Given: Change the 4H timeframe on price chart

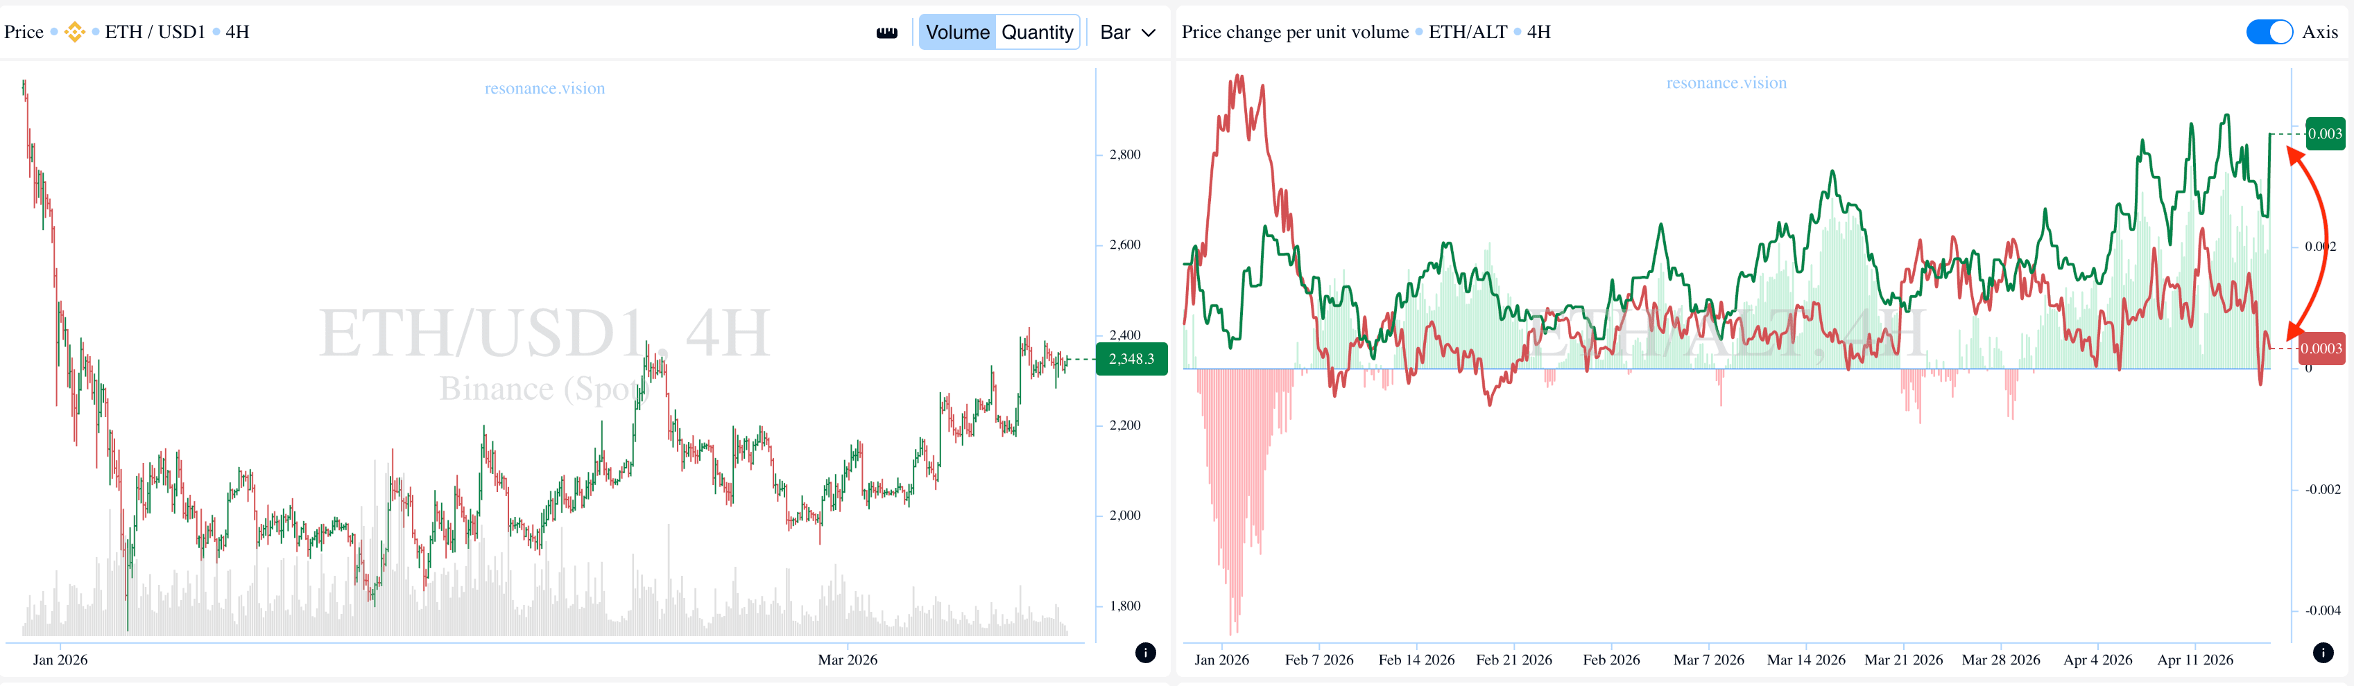Looking at the screenshot, I should 238,32.
